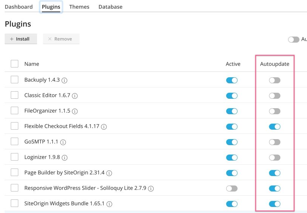Screen dimensions: 307x213
Task: Turn on GoSMTP Autoupdate switch
Action: 275,142
